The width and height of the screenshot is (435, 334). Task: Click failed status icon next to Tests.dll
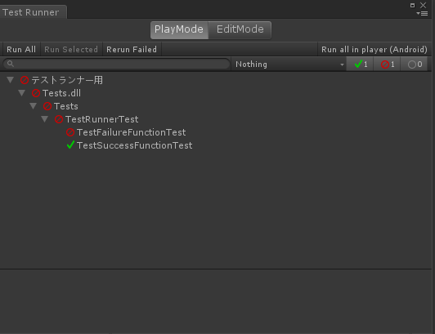click(x=36, y=93)
